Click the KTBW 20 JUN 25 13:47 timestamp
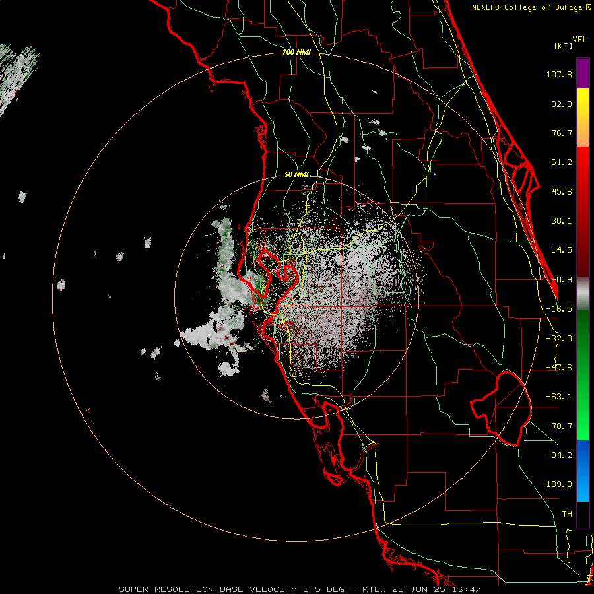The height and width of the screenshot is (594, 594). pyautogui.click(x=421, y=589)
